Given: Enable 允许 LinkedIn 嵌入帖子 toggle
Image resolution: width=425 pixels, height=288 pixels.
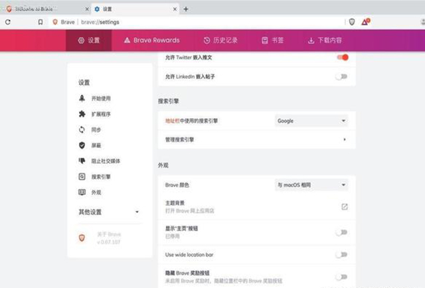Looking at the screenshot, I should pyautogui.click(x=341, y=77).
